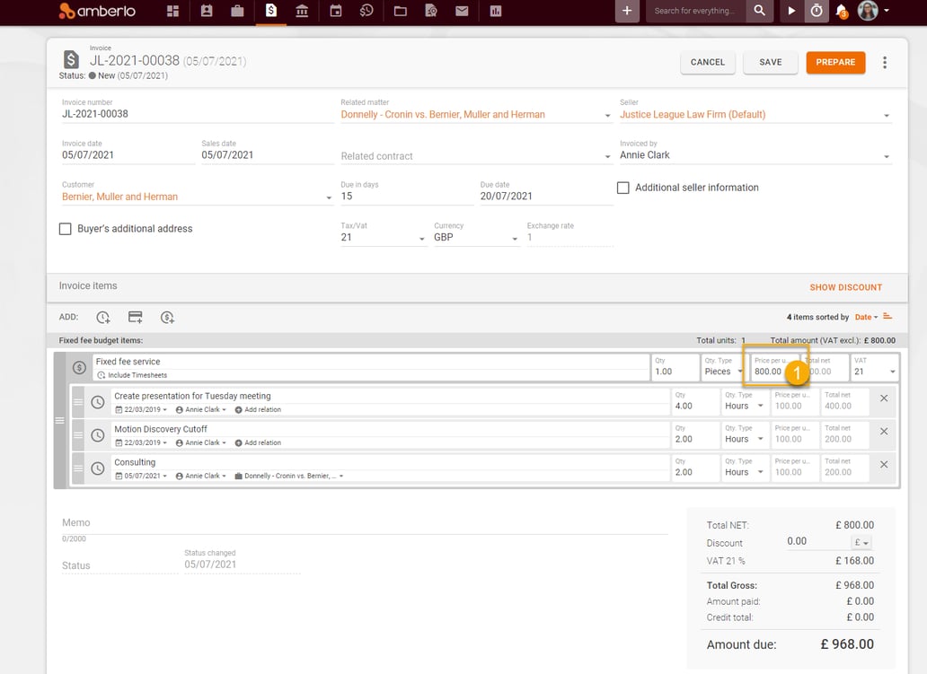Open notifications bell icon

(842, 11)
